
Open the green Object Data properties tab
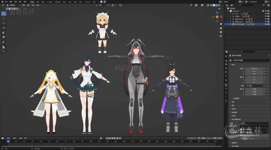226,96
